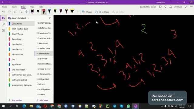Launch Microsoft Edge from the taskbar
Image resolution: width=194 pixels, height=109 pixels.
tap(24, 106)
